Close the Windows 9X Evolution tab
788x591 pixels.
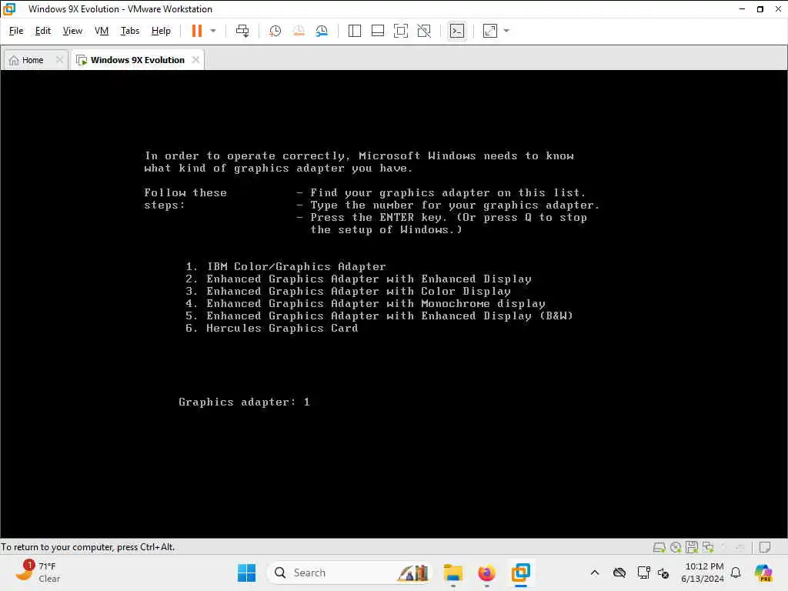pos(195,60)
